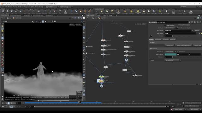This screenshot has height=113, width=202.
Task: Collapse the Sequence section
Action: click(150, 49)
